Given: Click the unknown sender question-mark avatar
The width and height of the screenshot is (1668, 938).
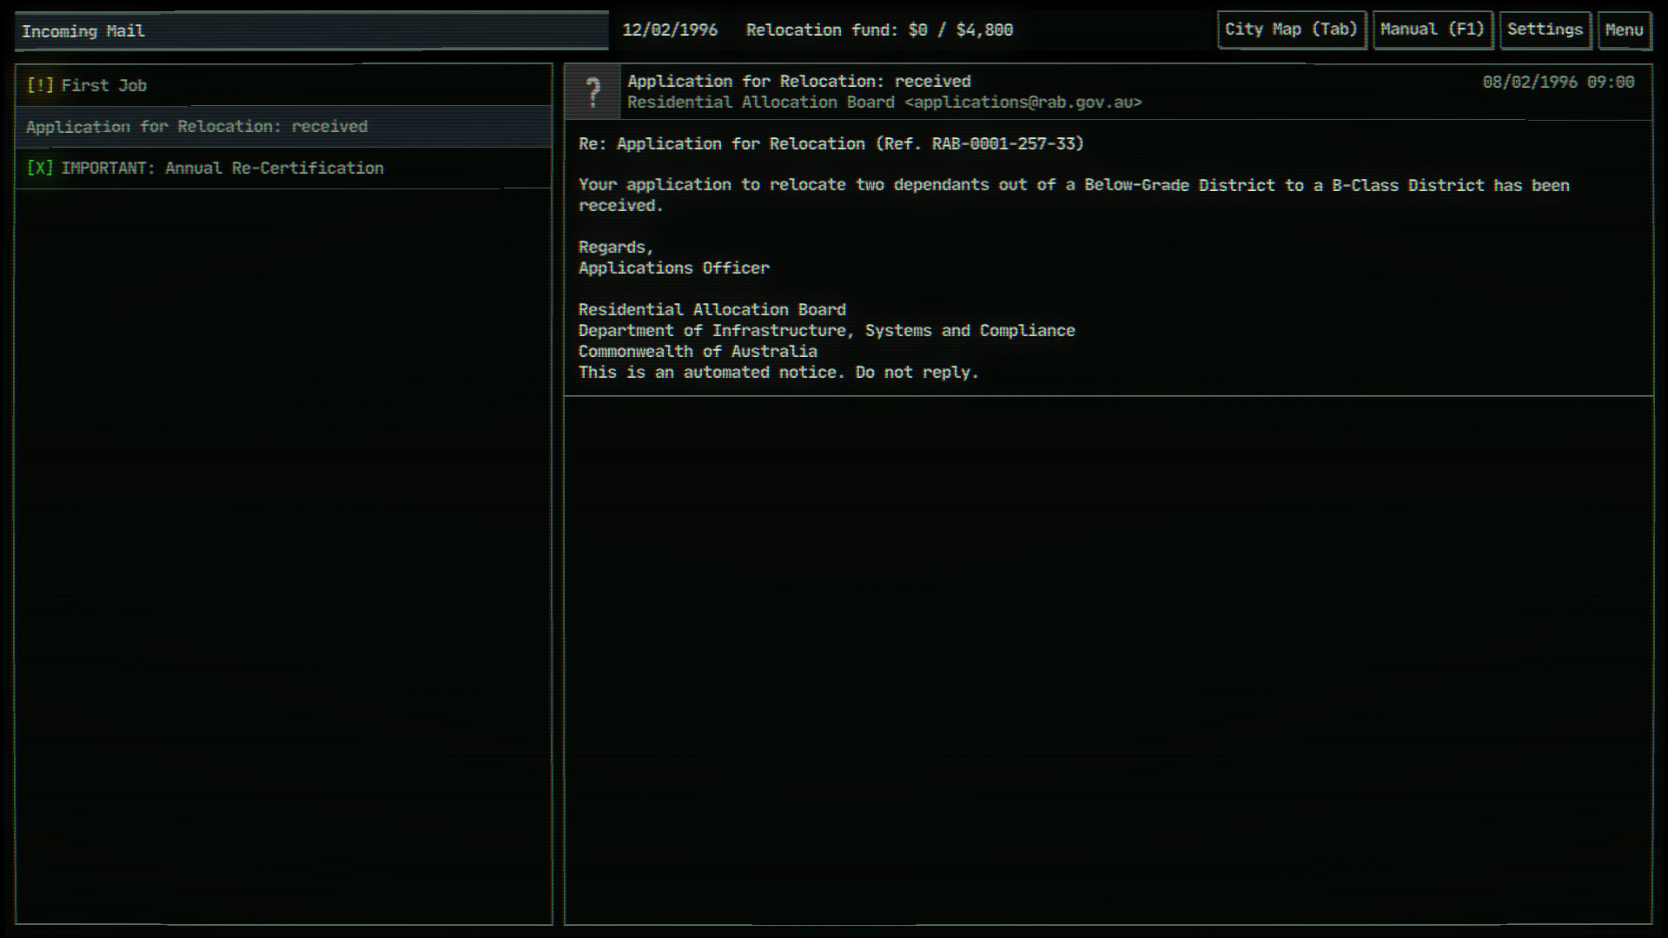Looking at the screenshot, I should pos(592,91).
